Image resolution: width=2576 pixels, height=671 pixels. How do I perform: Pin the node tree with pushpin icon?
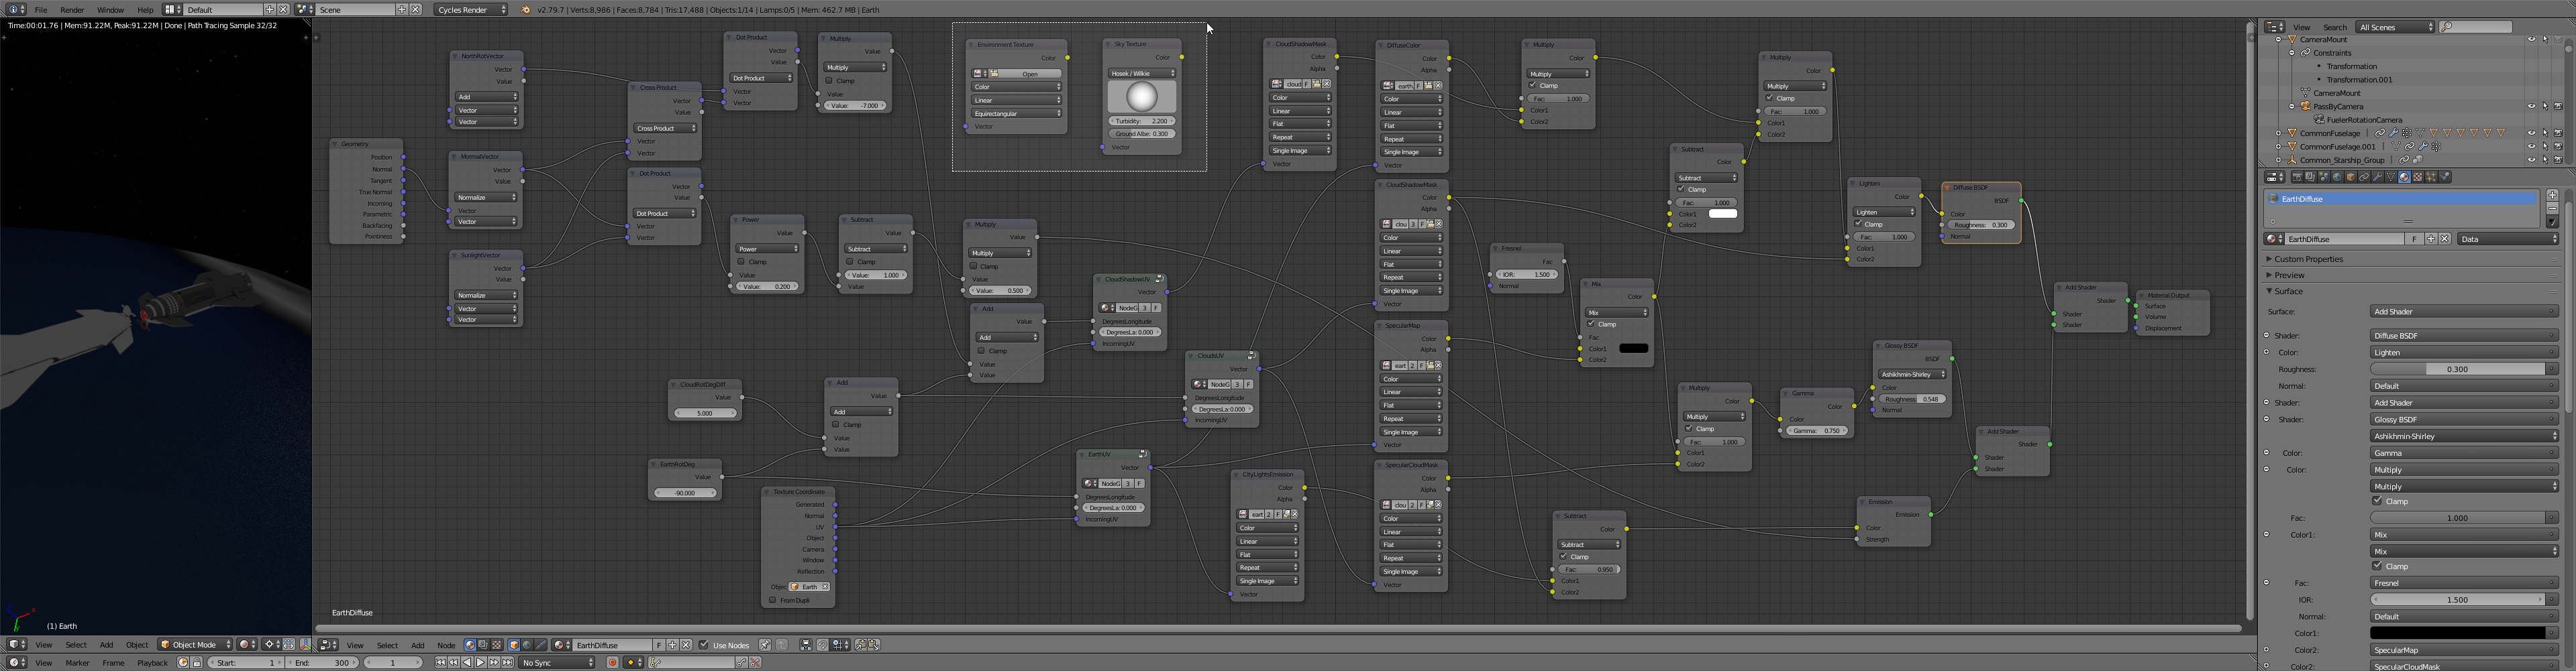pos(765,645)
